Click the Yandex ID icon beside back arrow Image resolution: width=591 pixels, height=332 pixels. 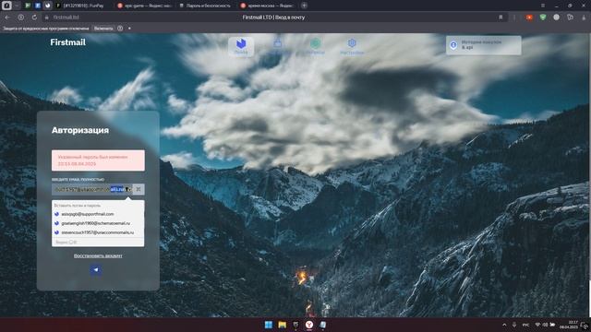(x=21, y=18)
